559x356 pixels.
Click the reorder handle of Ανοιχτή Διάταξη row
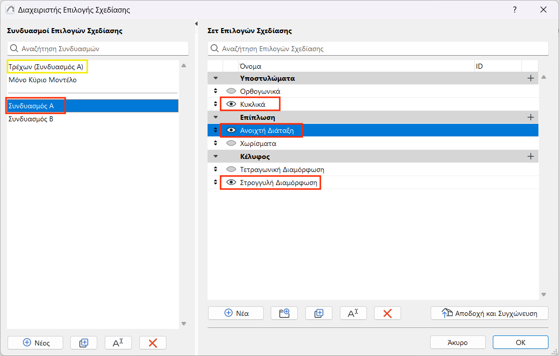216,130
